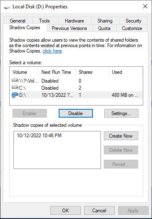Select the 10/12/2022 10:46 PM shadow copy

point(39,136)
